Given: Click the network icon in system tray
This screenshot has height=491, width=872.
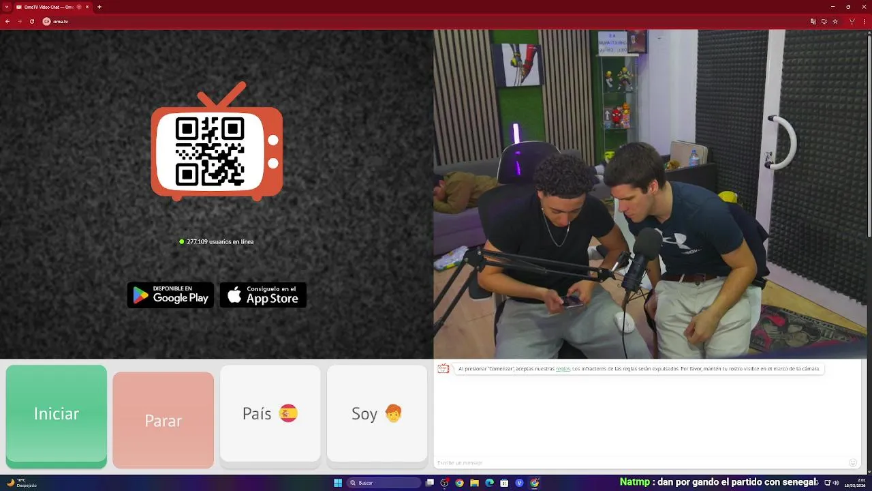Looking at the screenshot, I should pos(828,483).
